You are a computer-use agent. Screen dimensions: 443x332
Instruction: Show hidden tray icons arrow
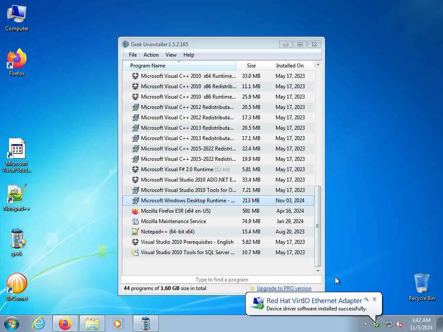point(365,324)
